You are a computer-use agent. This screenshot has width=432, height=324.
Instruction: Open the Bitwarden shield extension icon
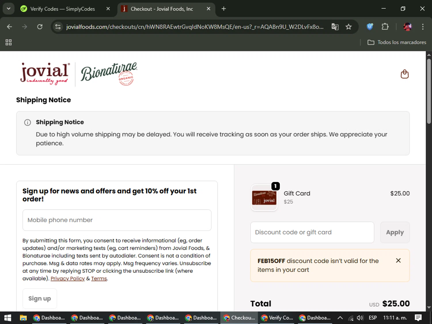point(370,27)
